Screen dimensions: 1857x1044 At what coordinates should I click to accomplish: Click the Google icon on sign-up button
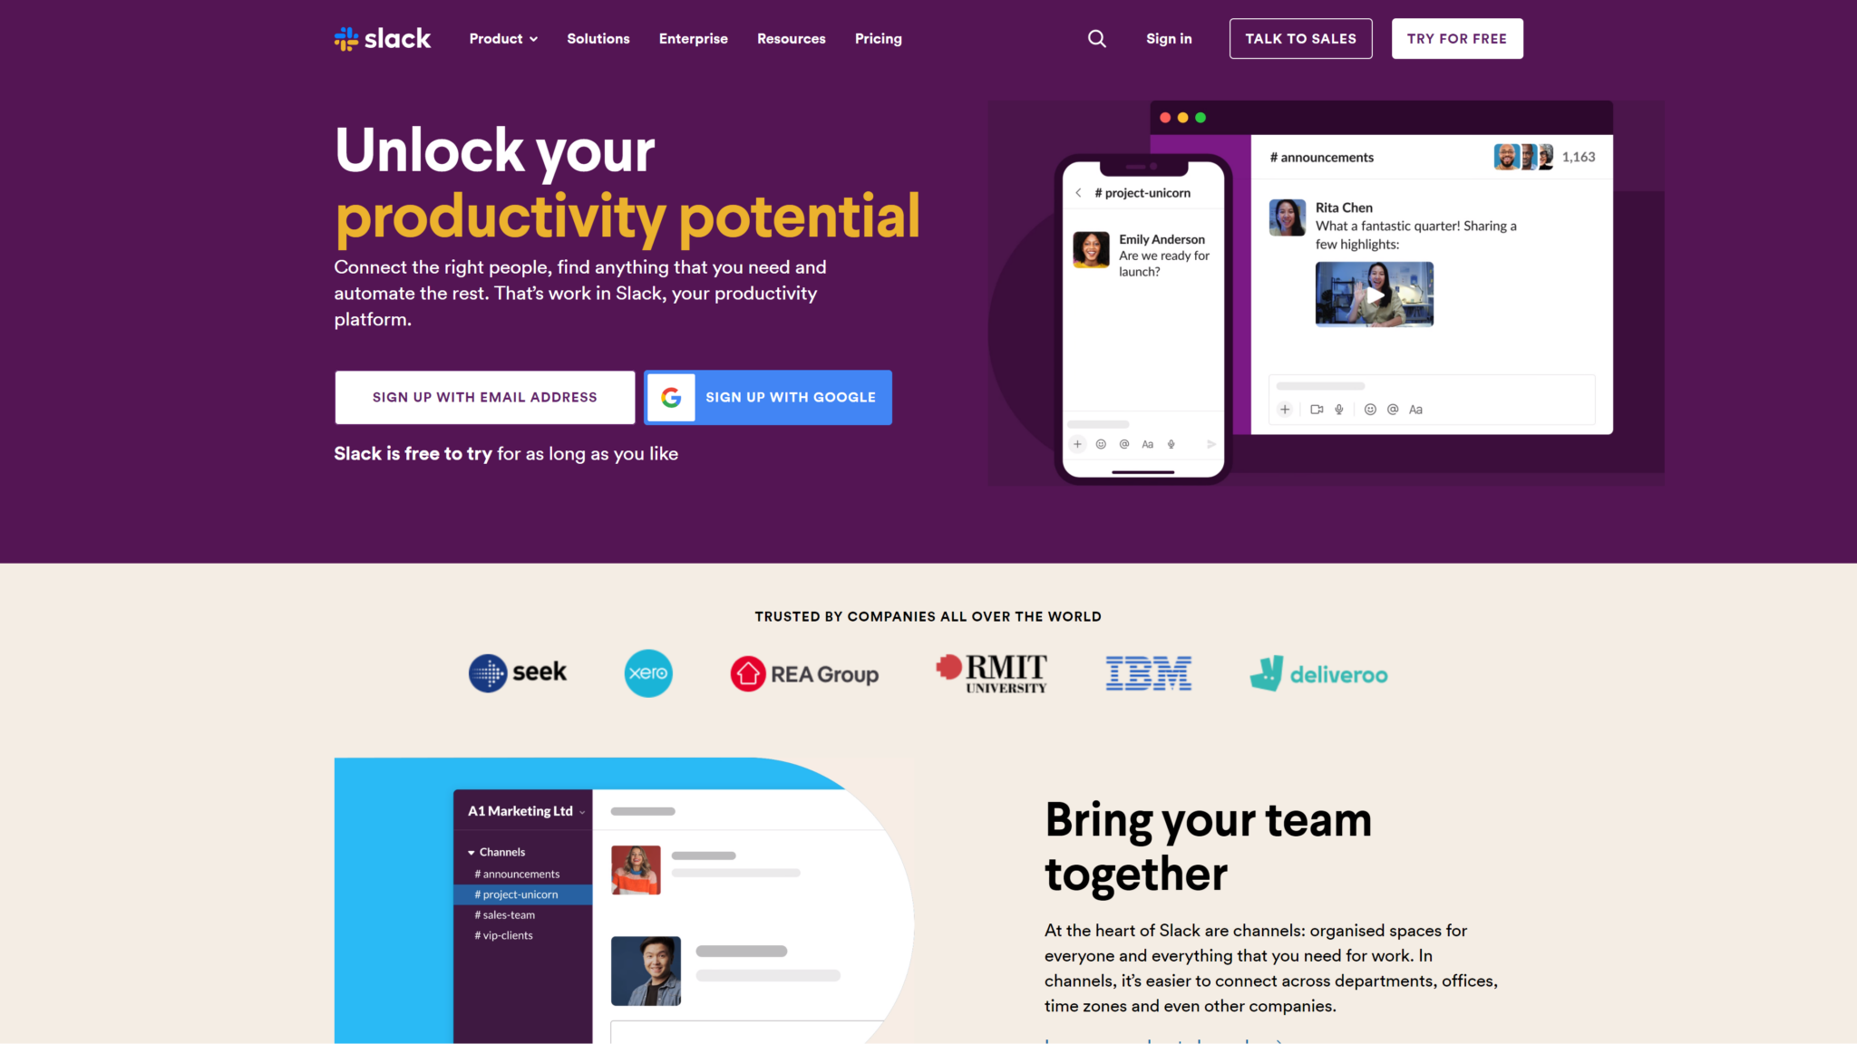(672, 396)
